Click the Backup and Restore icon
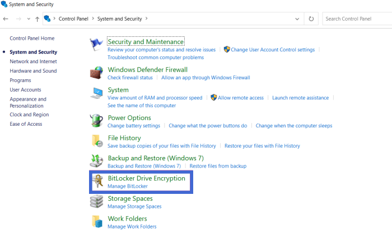The width and height of the screenshot is (392, 233). (x=97, y=161)
